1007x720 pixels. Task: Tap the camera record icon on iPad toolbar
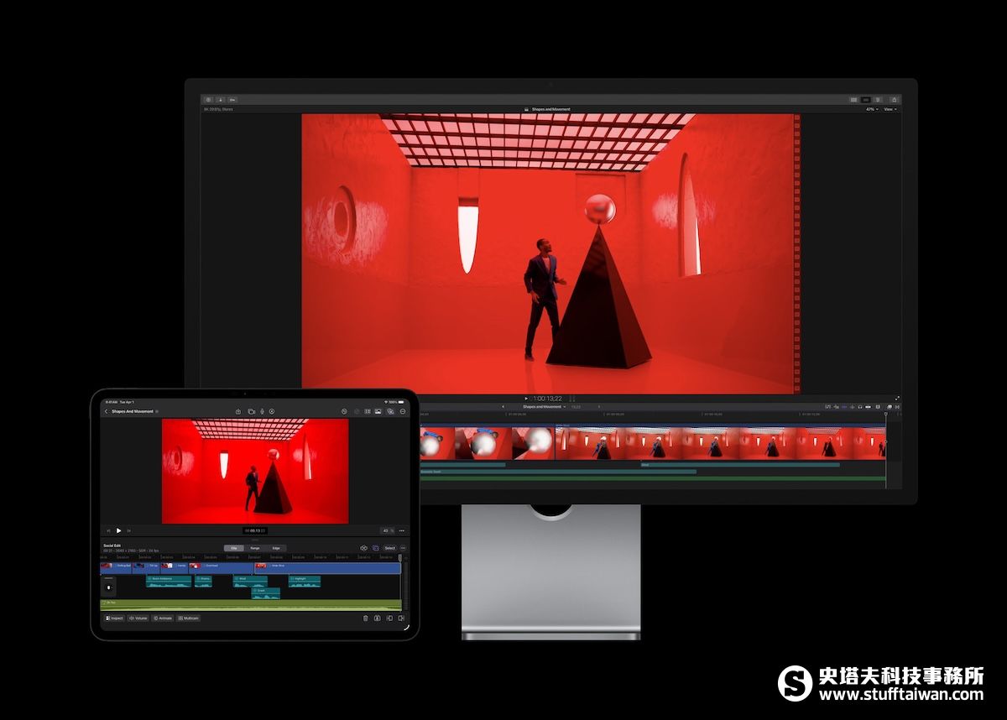click(250, 411)
